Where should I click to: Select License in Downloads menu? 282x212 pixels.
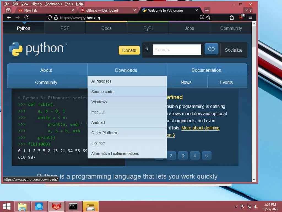127,143
